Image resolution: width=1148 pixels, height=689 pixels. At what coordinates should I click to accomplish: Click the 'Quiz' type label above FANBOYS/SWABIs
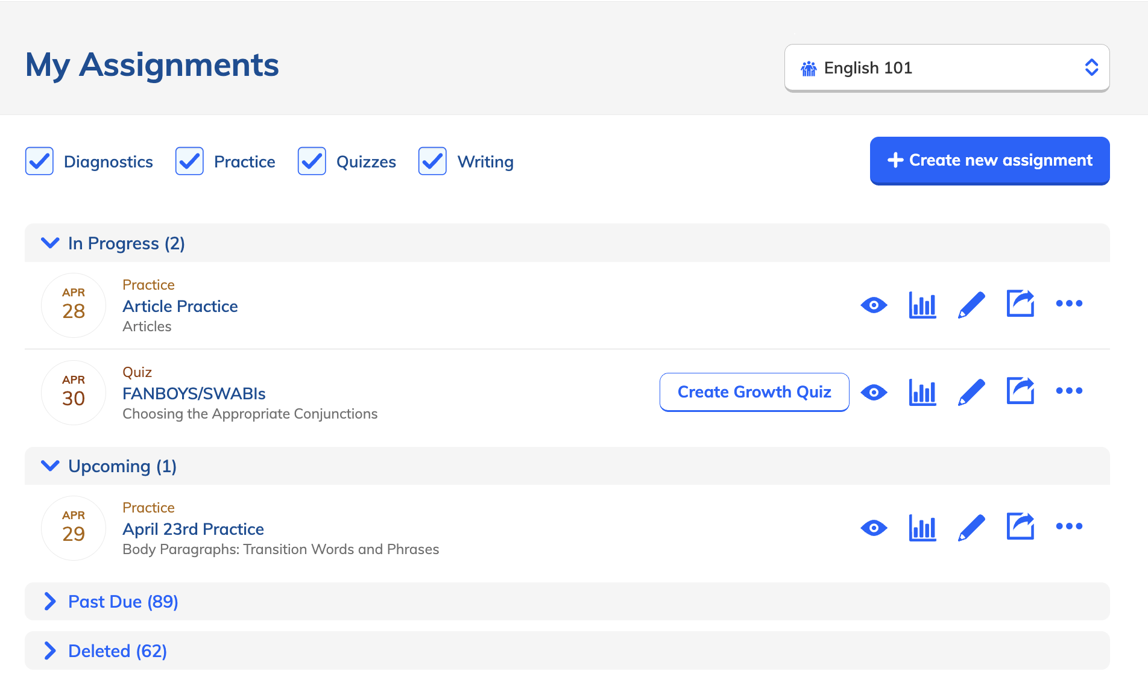point(137,372)
